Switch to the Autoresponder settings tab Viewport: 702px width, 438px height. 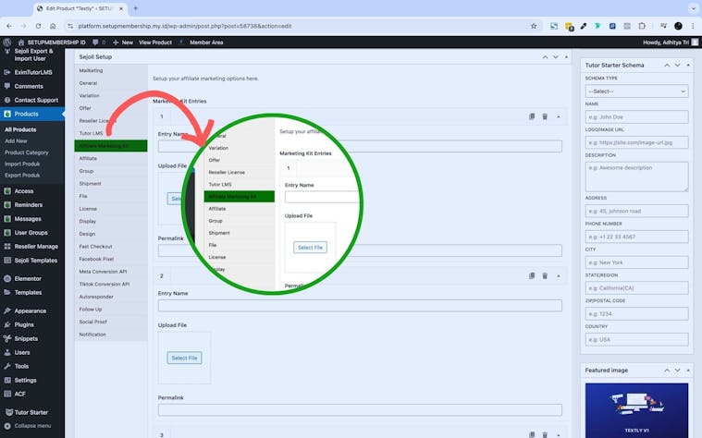point(98,297)
